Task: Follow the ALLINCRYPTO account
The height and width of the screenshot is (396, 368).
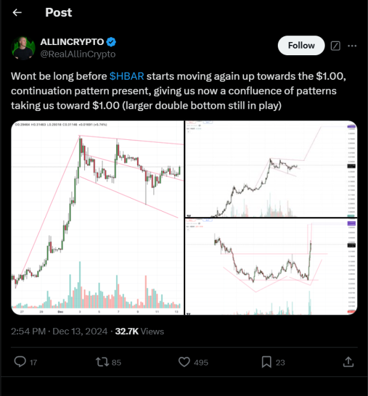Action: pos(301,46)
